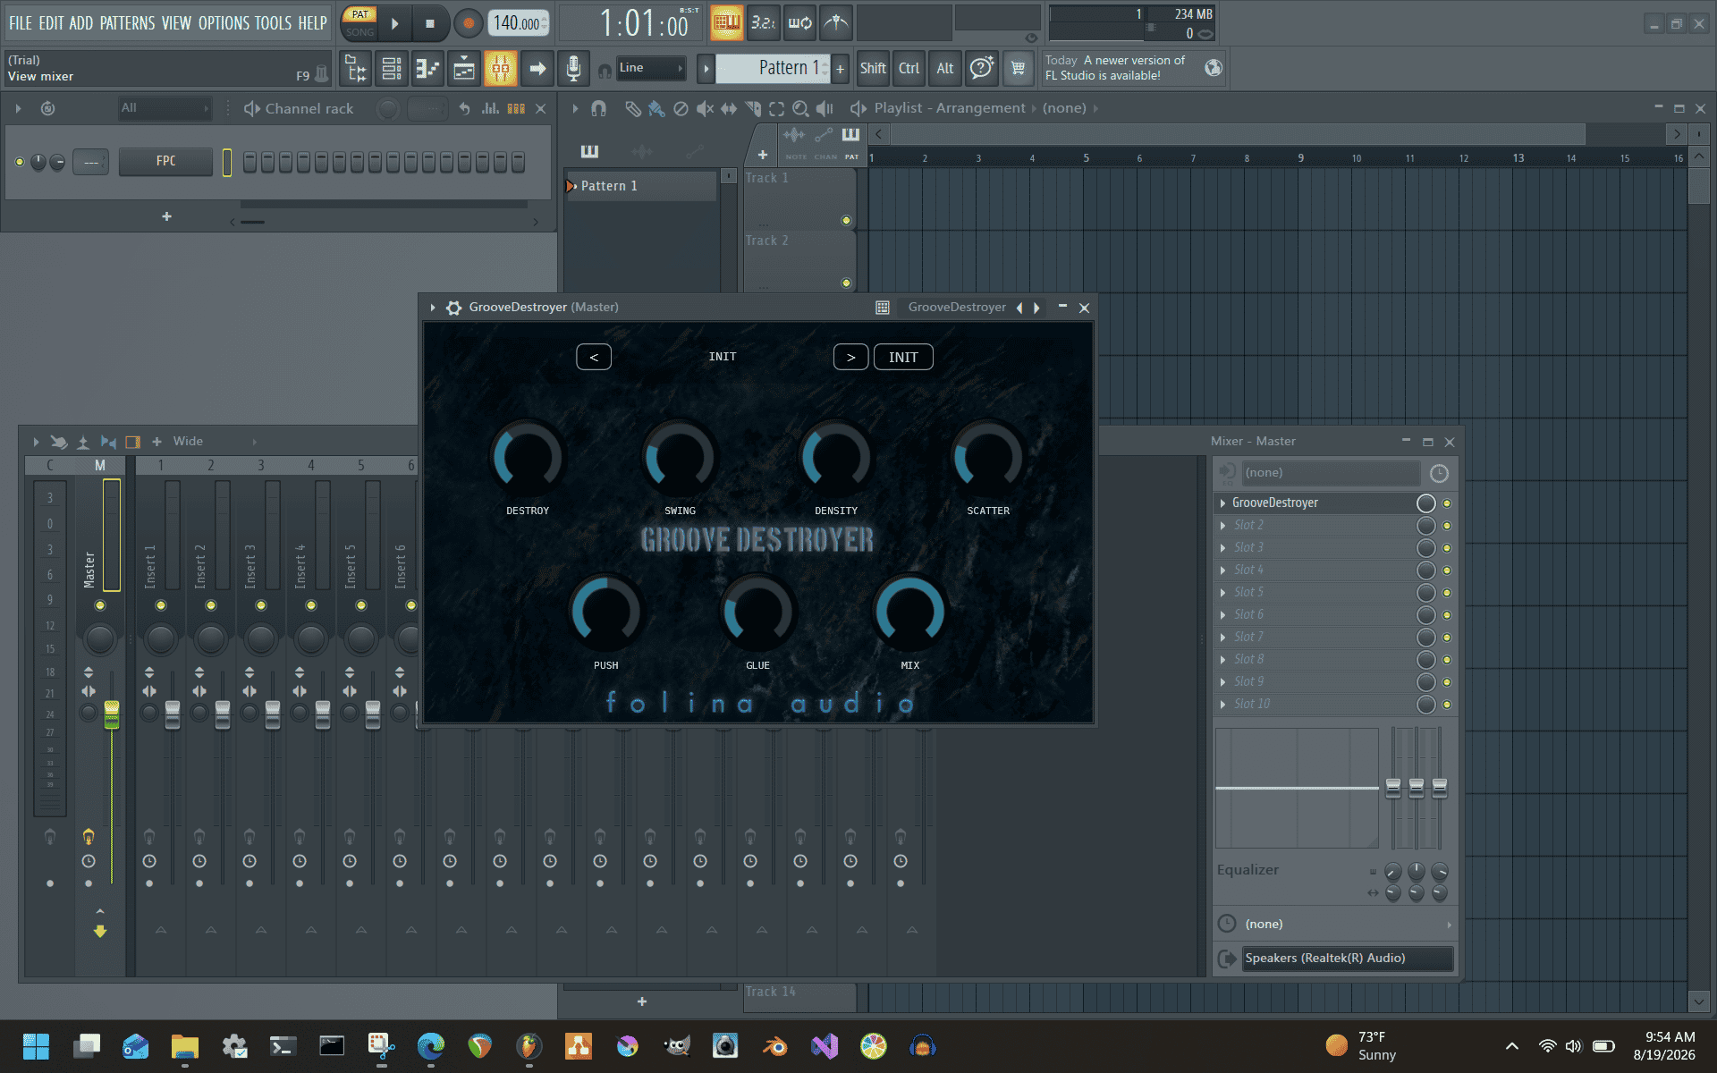Open the shopping cart content library icon
1717x1073 pixels.
point(1018,68)
